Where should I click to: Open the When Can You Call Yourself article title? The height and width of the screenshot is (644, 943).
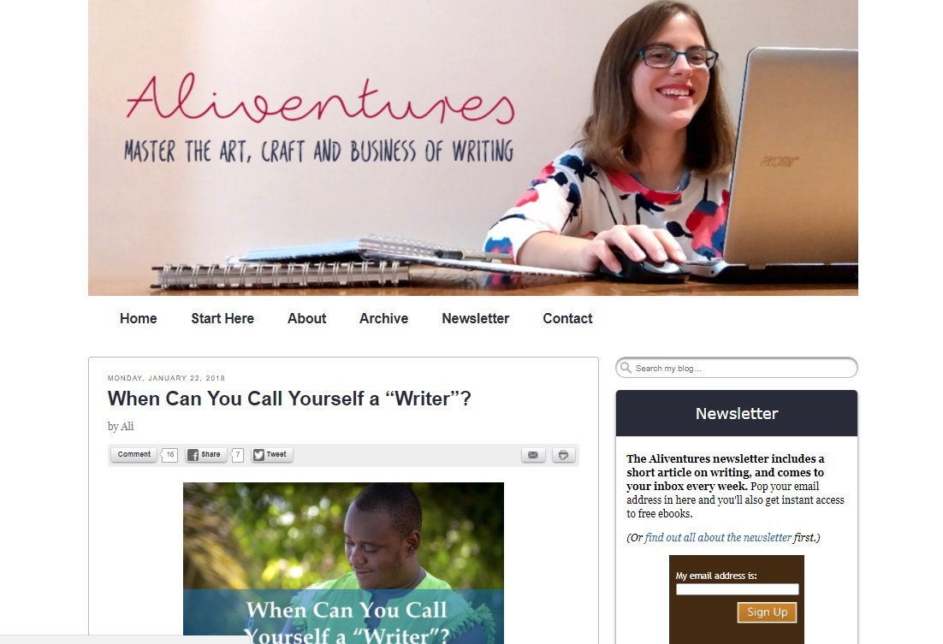(289, 399)
